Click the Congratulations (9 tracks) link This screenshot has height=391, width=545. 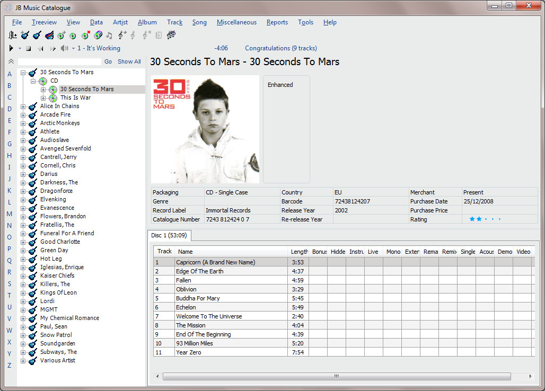(281, 48)
